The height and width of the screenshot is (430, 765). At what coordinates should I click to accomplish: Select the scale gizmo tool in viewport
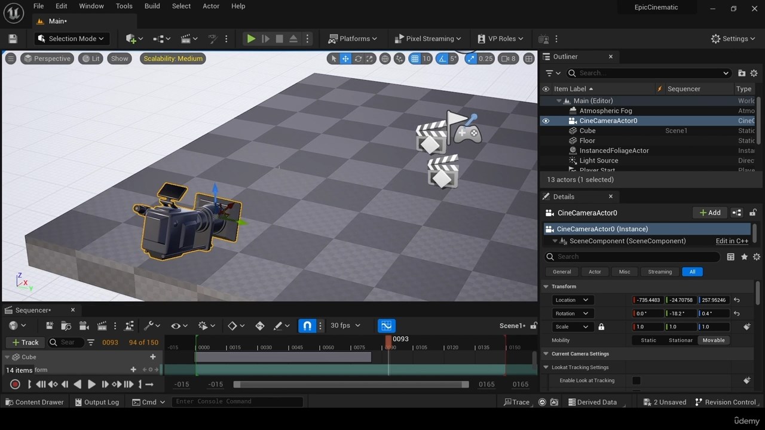coord(370,59)
